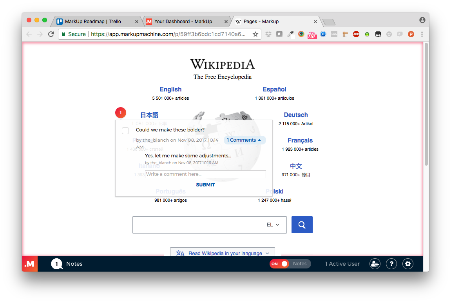Viewport: 451px width, 303px height.
Task: Open the Japanese 日本語 link
Action: point(149,115)
